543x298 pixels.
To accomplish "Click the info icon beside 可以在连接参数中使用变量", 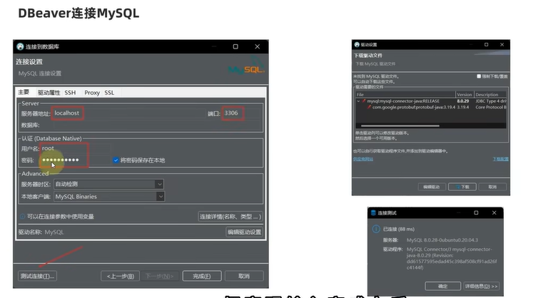I will pyautogui.click(x=23, y=216).
